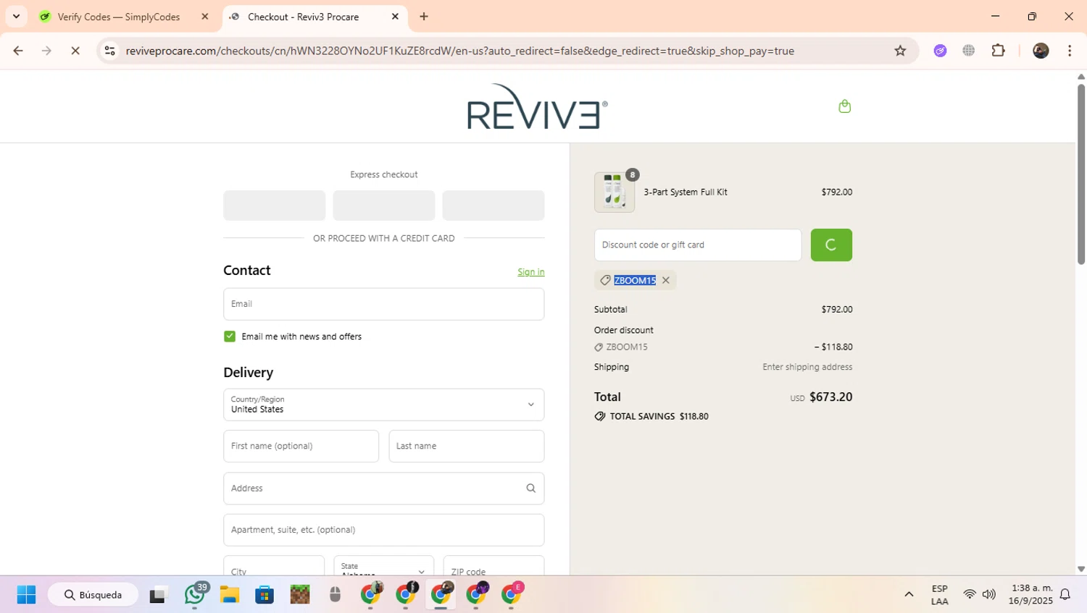Switch the ESP LAA keyboard language indicator
The image size is (1087, 613).
coord(940,595)
